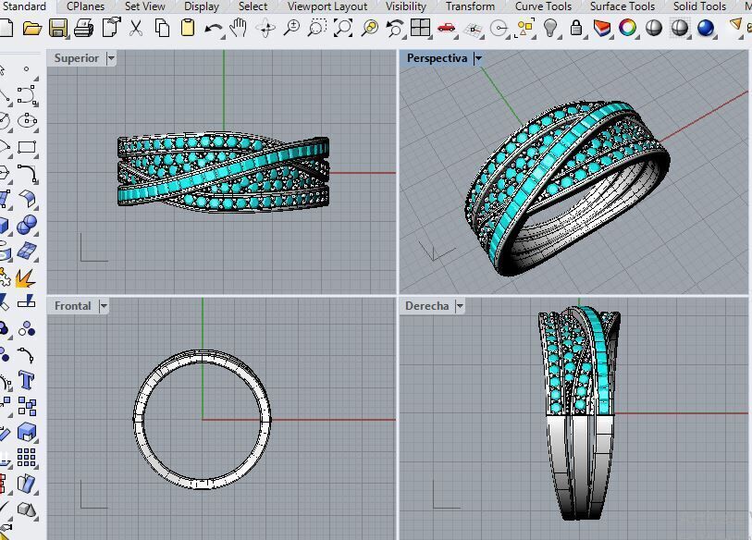Viewport: 752px width, 540px height.
Task: Activate the Frontal viewport title
Action: (72, 306)
